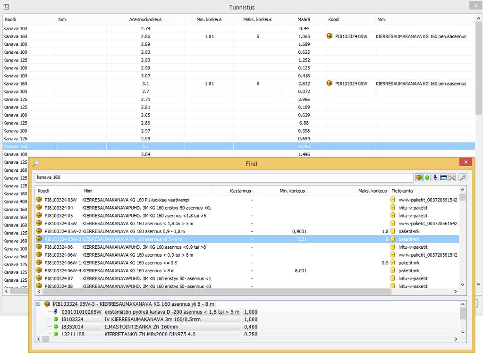Click the magnifier search button in Find
The image size is (483, 353).
463,177
